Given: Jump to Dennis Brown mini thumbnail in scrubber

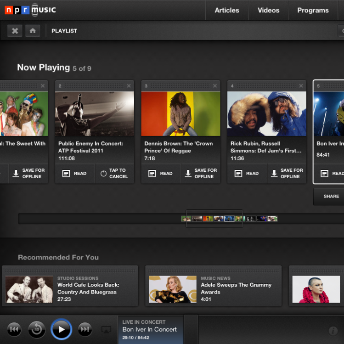Looking at the screenshot, I should tap(208, 219).
